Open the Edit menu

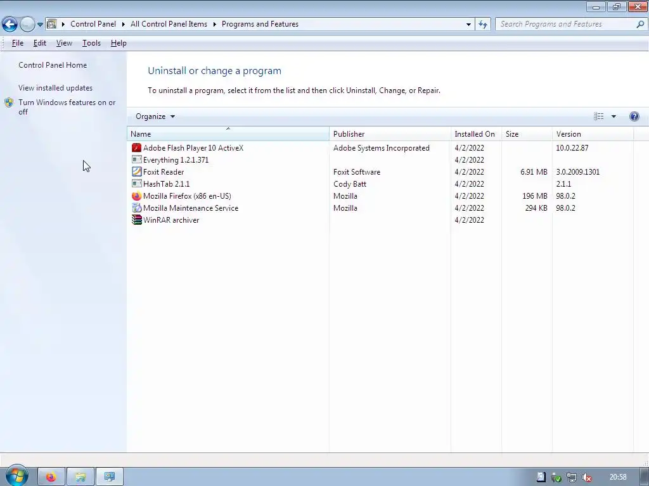click(40, 43)
